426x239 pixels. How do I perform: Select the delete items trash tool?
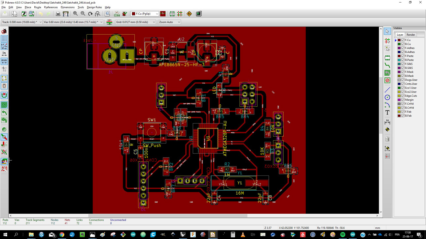(387, 139)
